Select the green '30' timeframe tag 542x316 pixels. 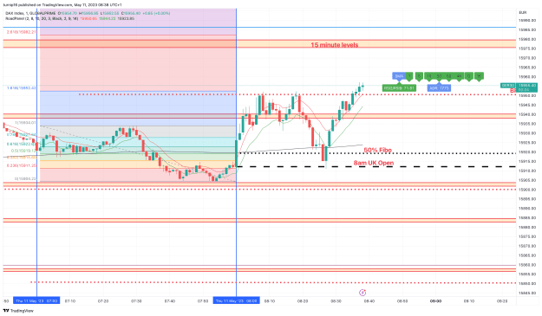439,76
